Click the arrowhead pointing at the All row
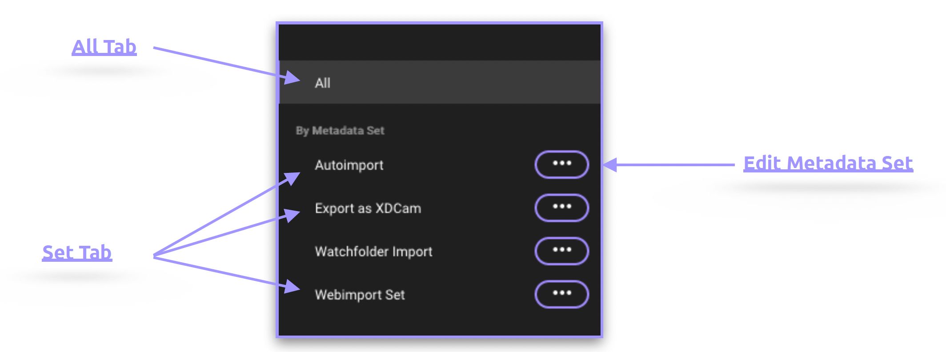 click(x=292, y=78)
